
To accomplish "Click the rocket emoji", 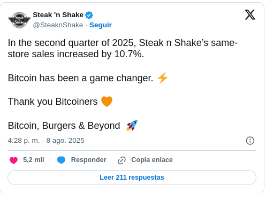I will (x=132, y=125).
